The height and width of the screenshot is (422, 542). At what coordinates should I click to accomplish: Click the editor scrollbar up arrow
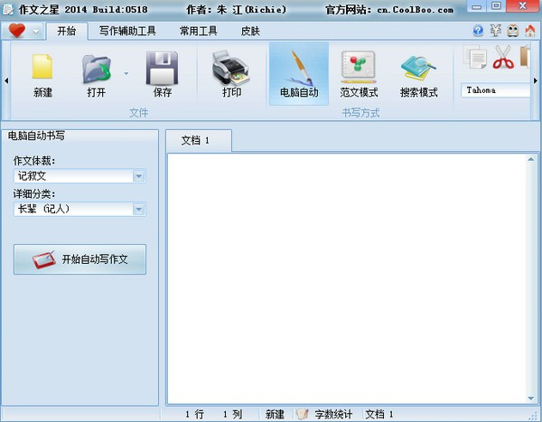coord(530,159)
